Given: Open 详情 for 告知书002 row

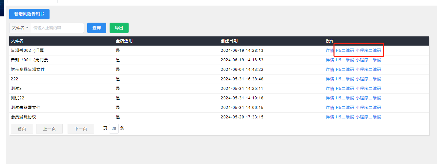Looking at the screenshot, I should (330, 51).
